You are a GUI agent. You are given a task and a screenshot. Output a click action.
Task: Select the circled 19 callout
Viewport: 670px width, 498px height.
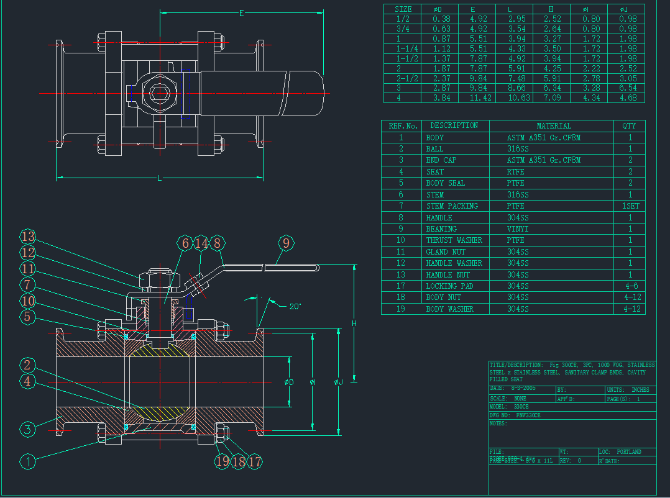(223, 461)
